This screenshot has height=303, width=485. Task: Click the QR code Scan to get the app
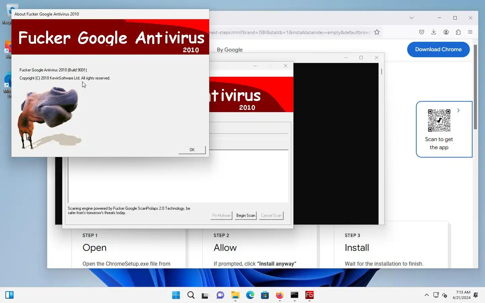click(439, 121)
